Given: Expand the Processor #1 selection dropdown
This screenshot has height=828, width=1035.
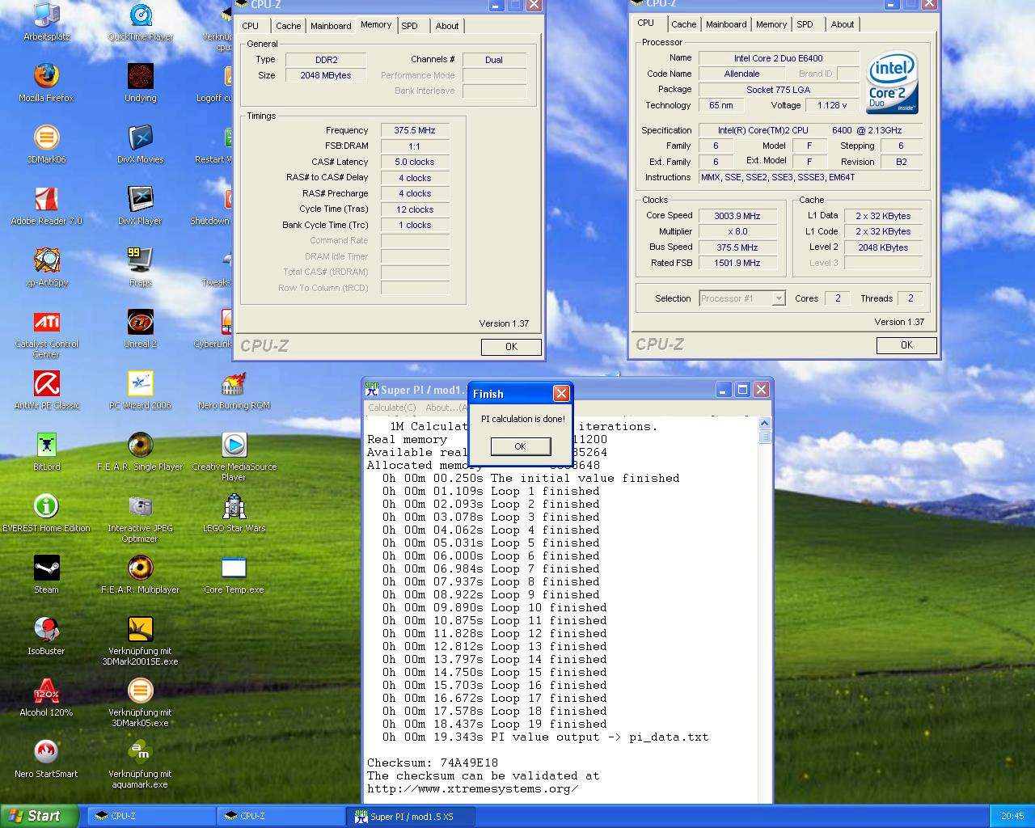Looking at the screenshot, I should click(778, 298).
